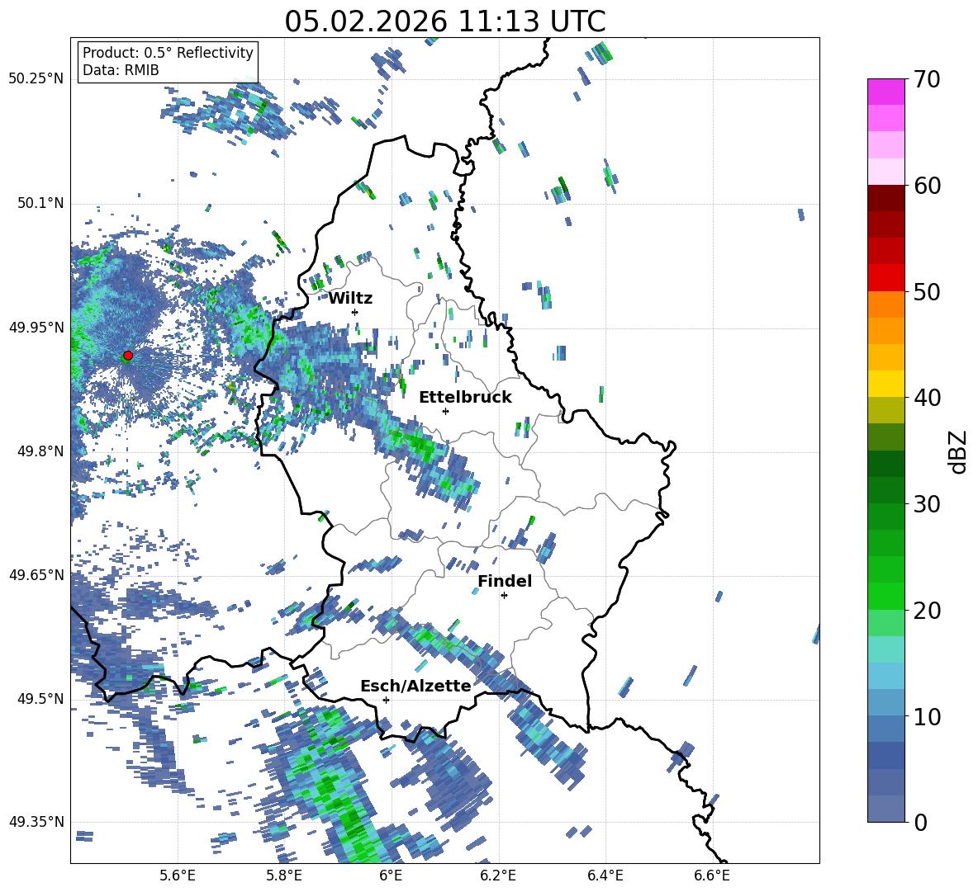Click the 49.95°N latitude label
978x892 pixels.
36,327
